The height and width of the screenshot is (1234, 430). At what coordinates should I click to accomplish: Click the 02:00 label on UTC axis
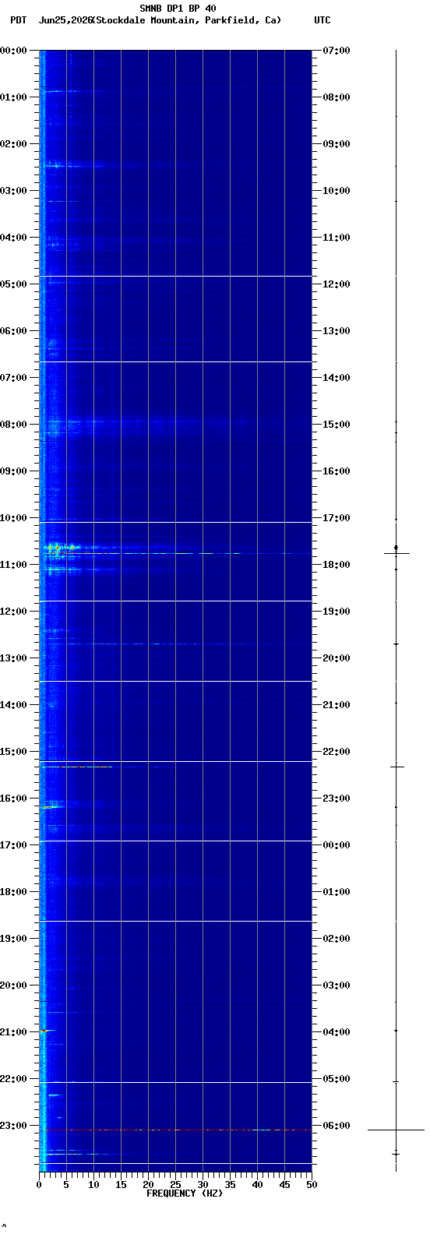[337, 939]
